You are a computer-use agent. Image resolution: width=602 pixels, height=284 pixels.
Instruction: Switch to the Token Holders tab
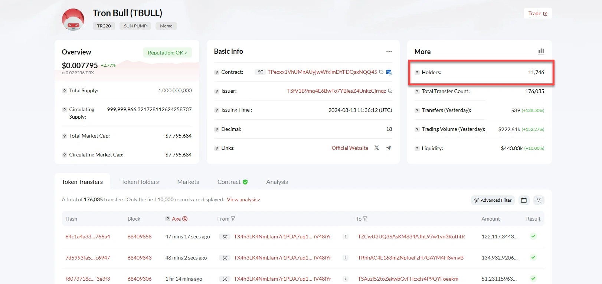point(140,182)
